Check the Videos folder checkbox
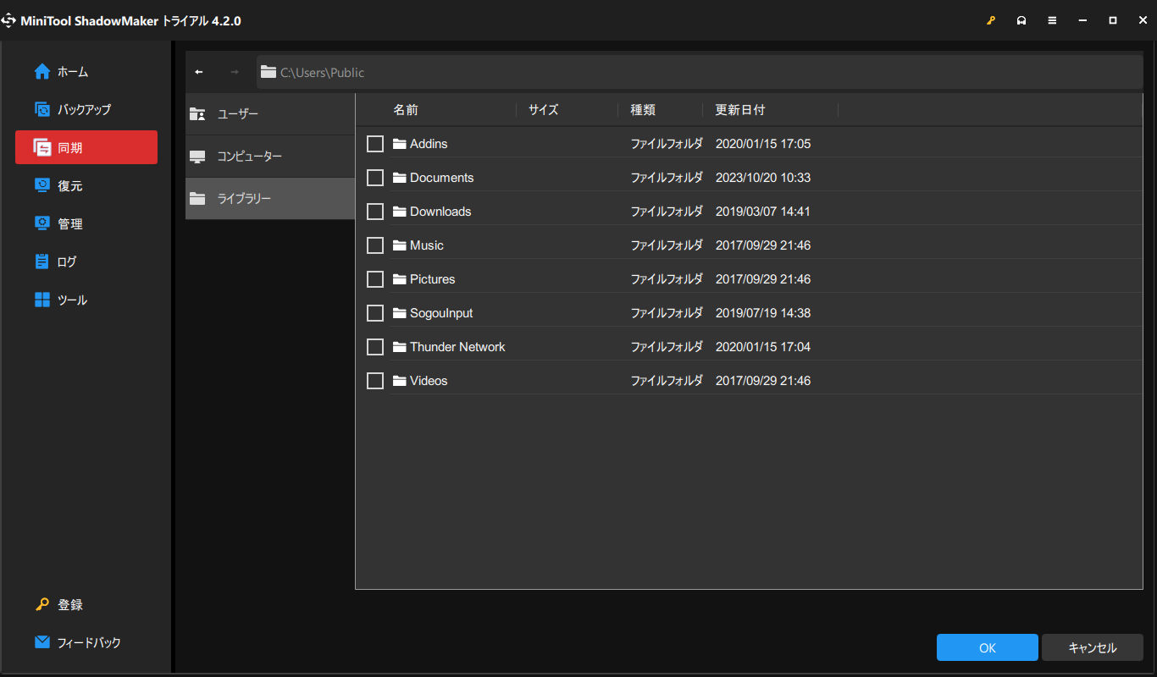 click(x=375, y=381)
